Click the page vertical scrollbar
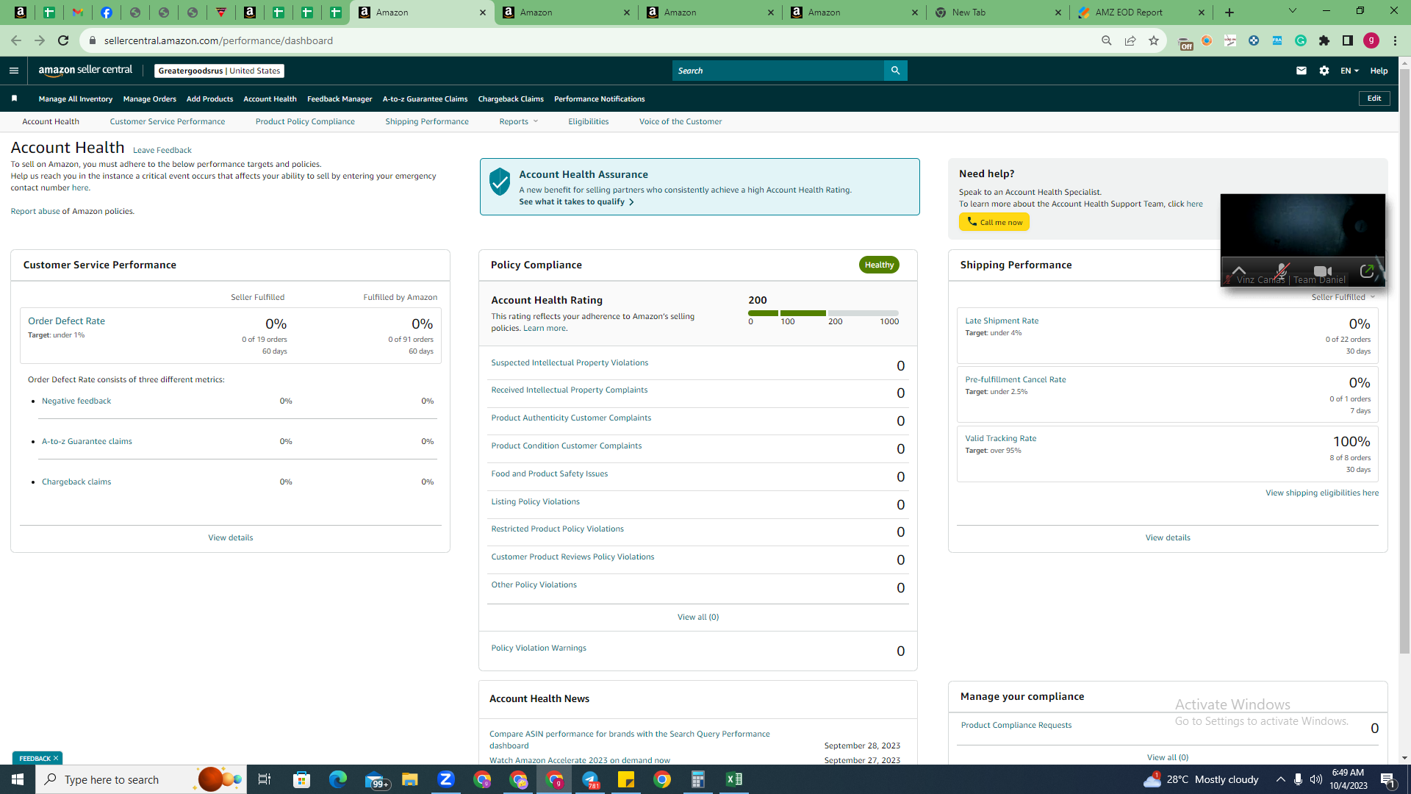 [x=1404, y=360]
